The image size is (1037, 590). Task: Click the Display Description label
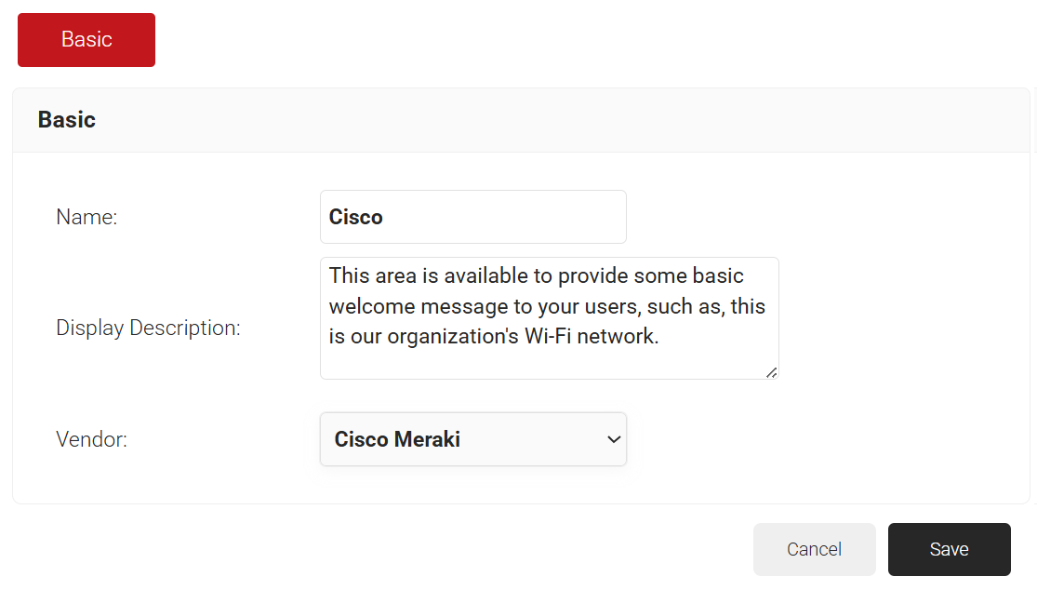pyautogui.click(x=148, y=328)
